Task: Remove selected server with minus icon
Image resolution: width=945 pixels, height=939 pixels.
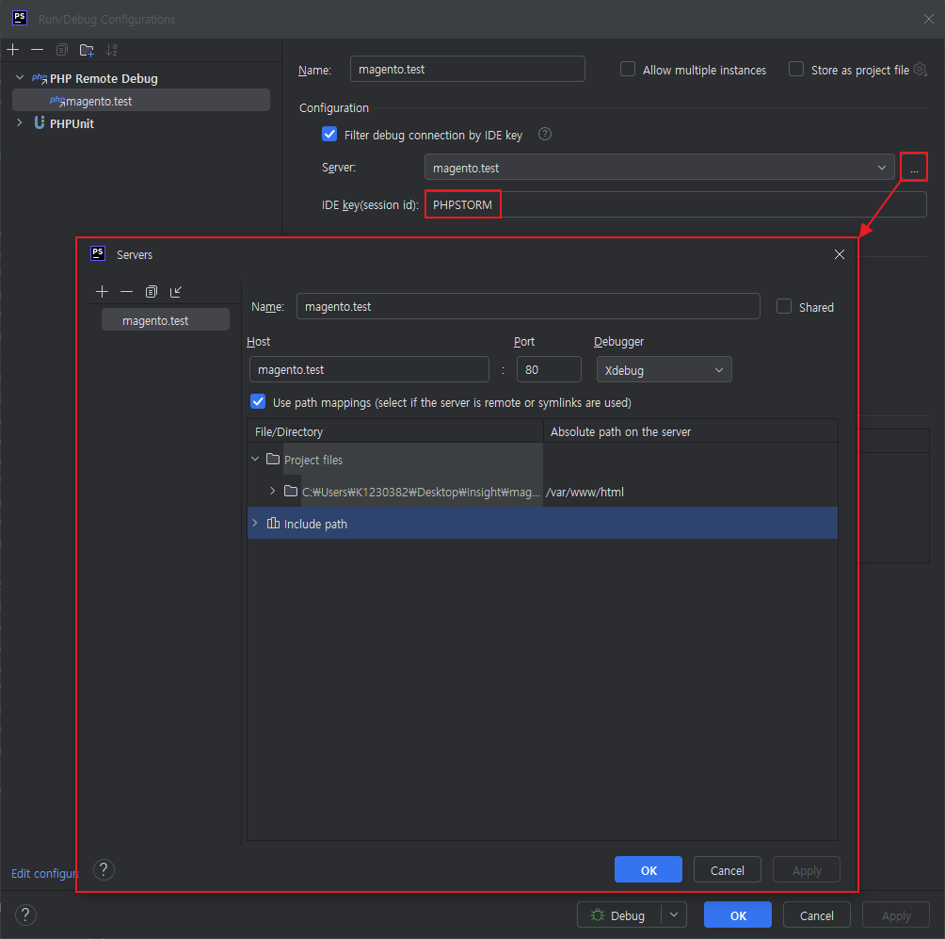Action: 126,292
